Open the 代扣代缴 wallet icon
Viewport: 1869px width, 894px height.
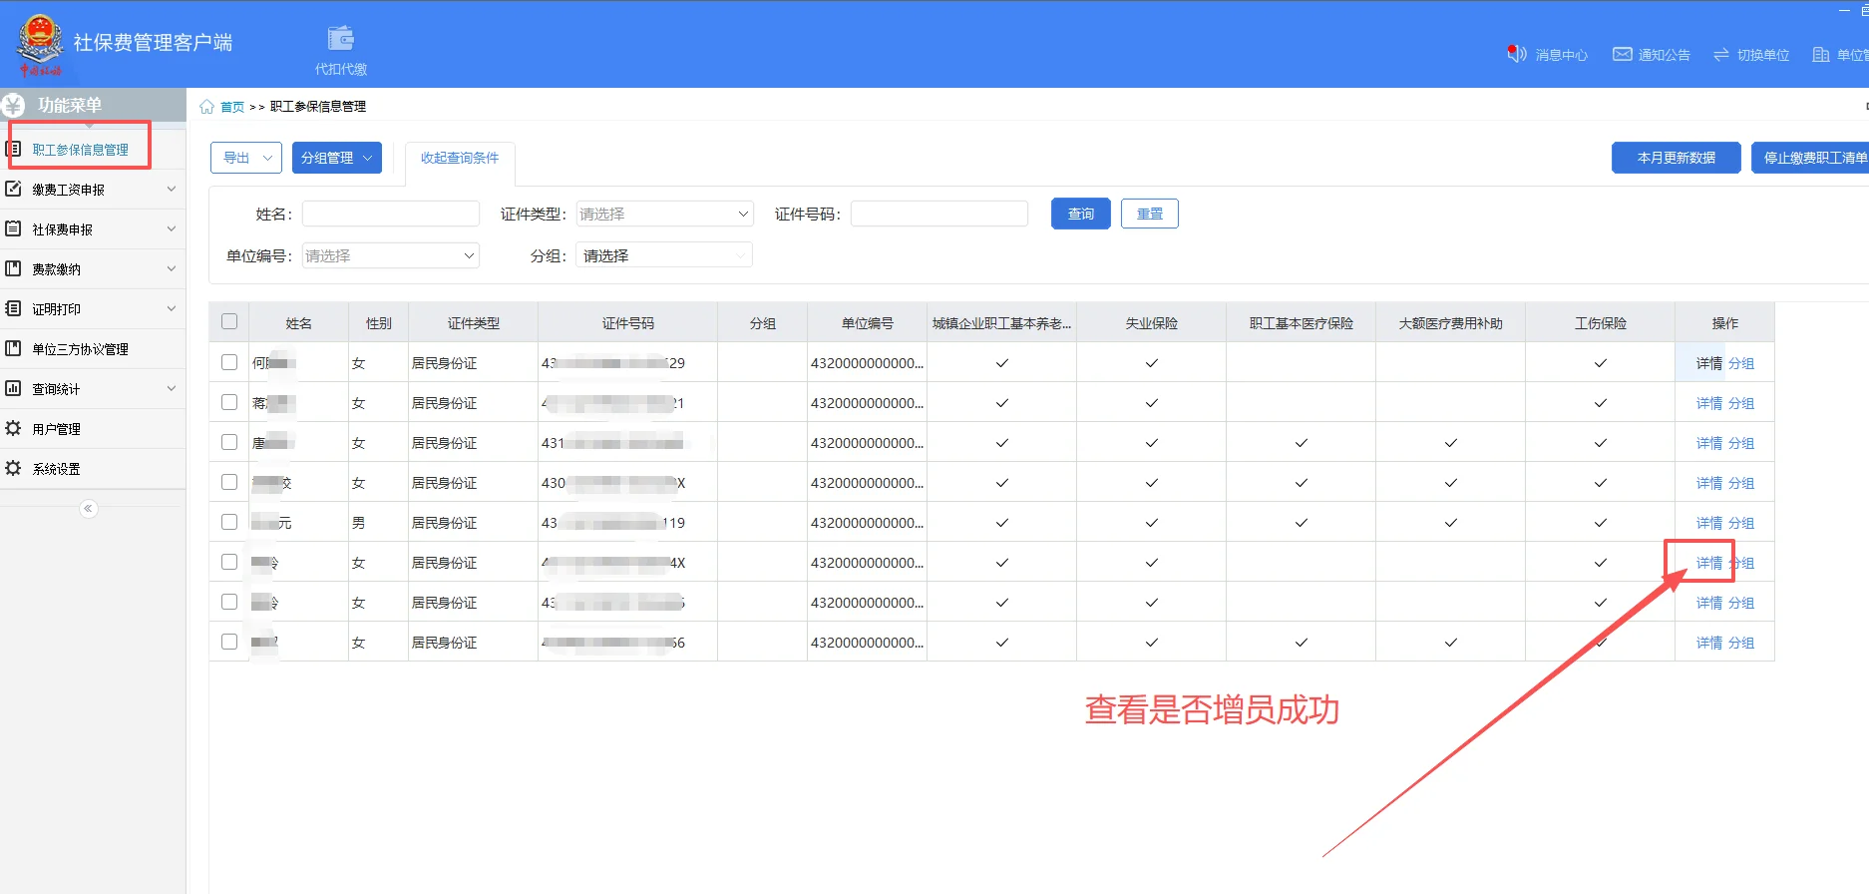pos(341,39)
